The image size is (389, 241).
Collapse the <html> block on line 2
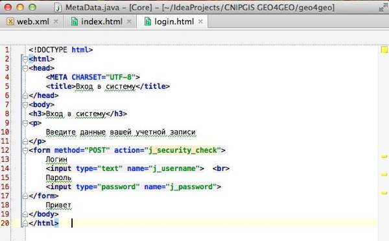(25, 59)
